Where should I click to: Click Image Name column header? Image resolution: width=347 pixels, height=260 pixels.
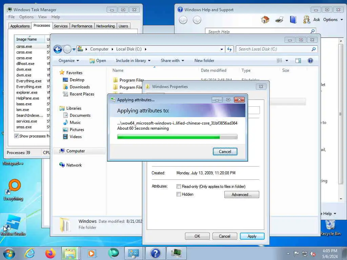click(29, 39)
